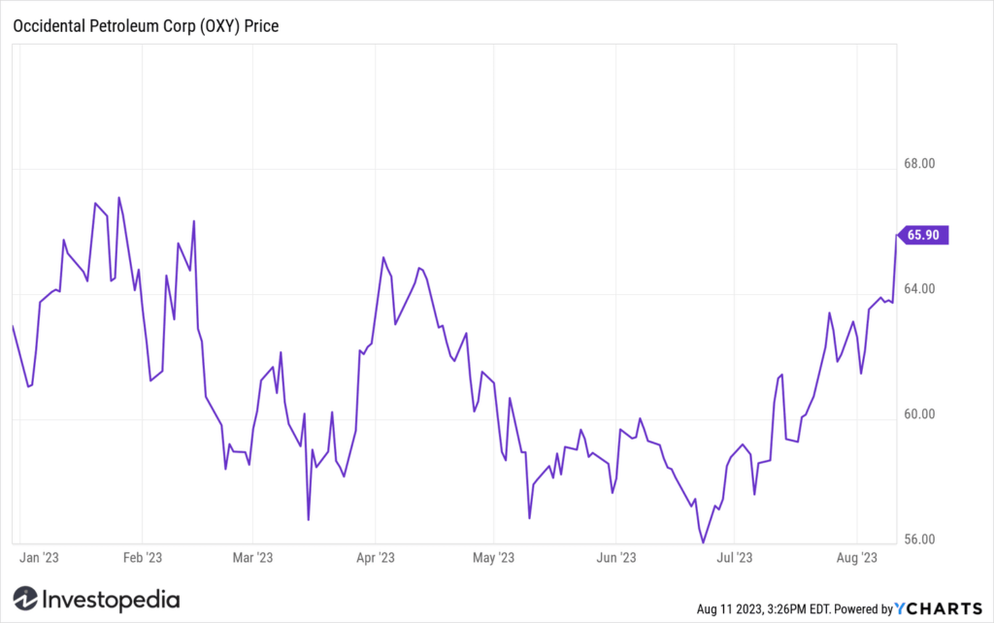
Task: Click the Mar '23 x-axis label
Action: click(x=252, y=558)
